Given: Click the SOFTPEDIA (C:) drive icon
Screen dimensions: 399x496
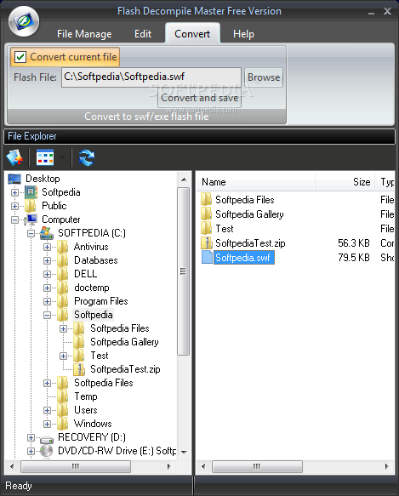Looking at the screenshot, I should pos(47,233).
